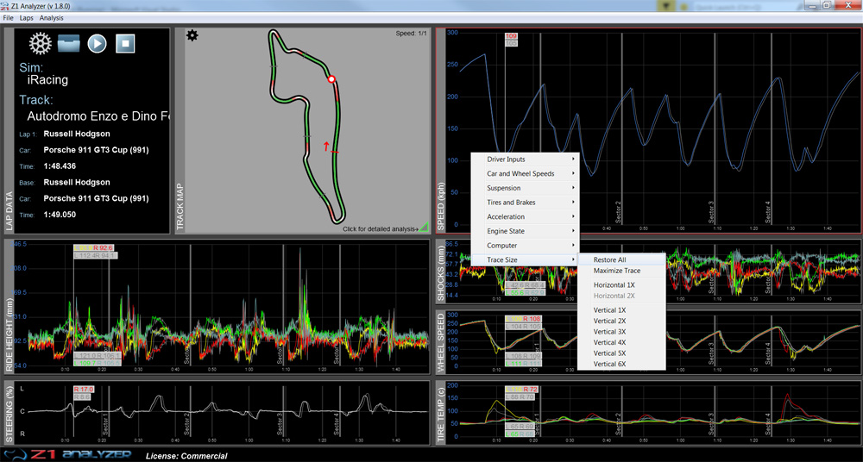Viewport: 863px width, 462px height.
Task: Start lap playback with play button
Action: [97, 43]
